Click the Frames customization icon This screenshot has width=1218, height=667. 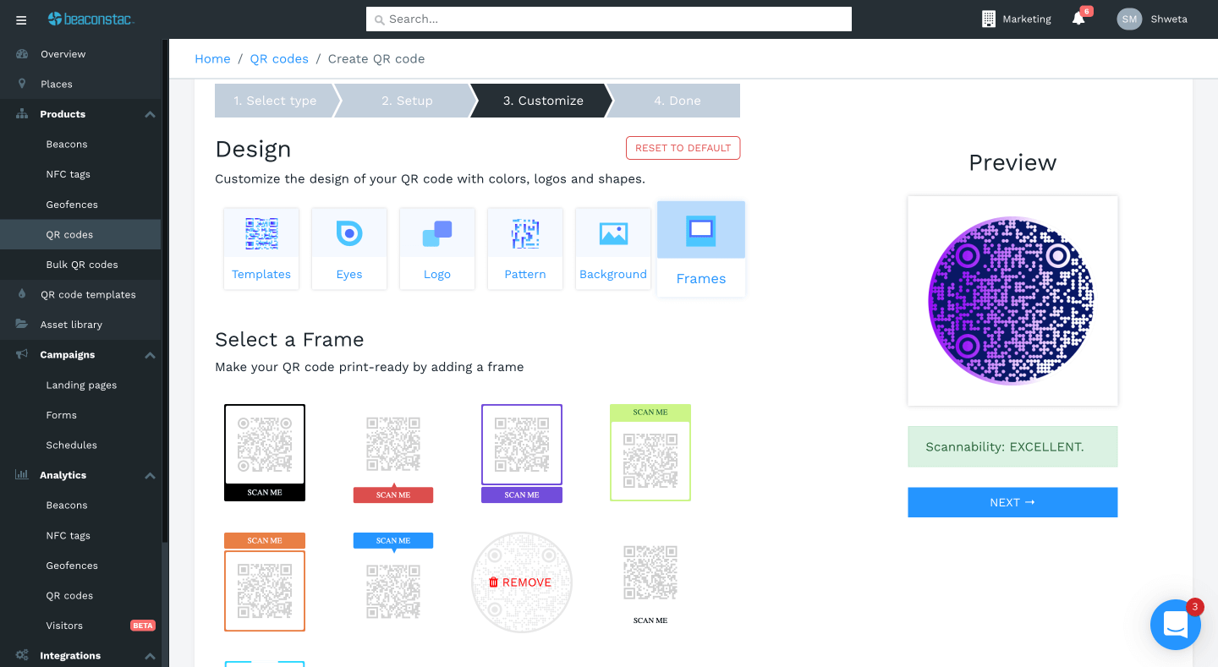(x=700, y=229)
